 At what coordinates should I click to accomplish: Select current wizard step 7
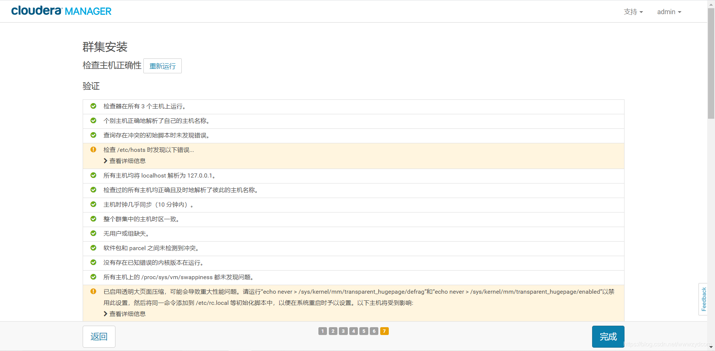point(384,331)
